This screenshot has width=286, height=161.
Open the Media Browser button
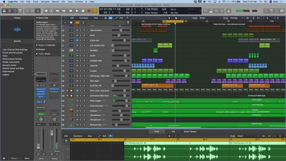(282, 11)
